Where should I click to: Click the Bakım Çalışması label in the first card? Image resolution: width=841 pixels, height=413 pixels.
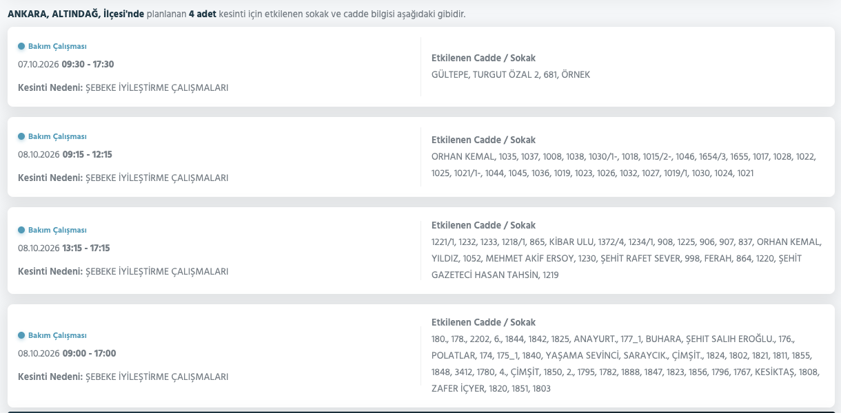coord(57,46)
